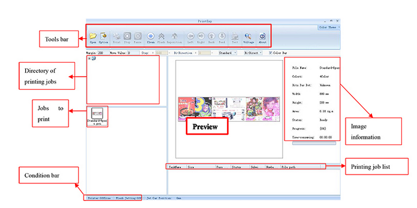Select the Standard-6pass.prn job thumbnail
This screenshot has width=417, height=208.
pos(97,116)
